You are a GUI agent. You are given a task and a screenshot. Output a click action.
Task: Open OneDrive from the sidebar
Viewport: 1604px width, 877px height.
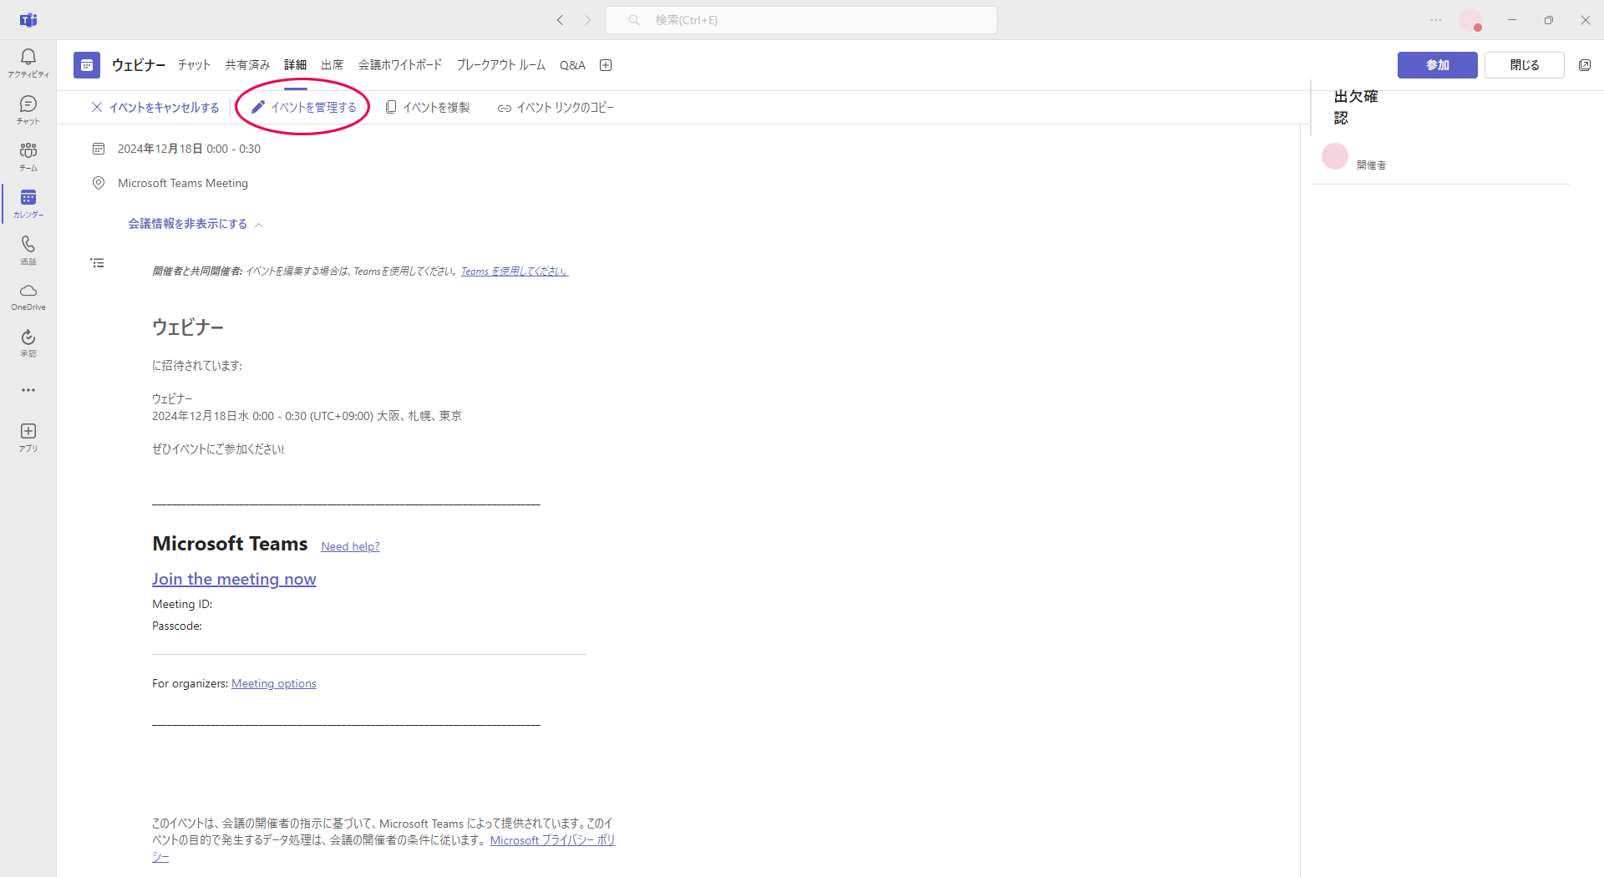coord(28,296)
